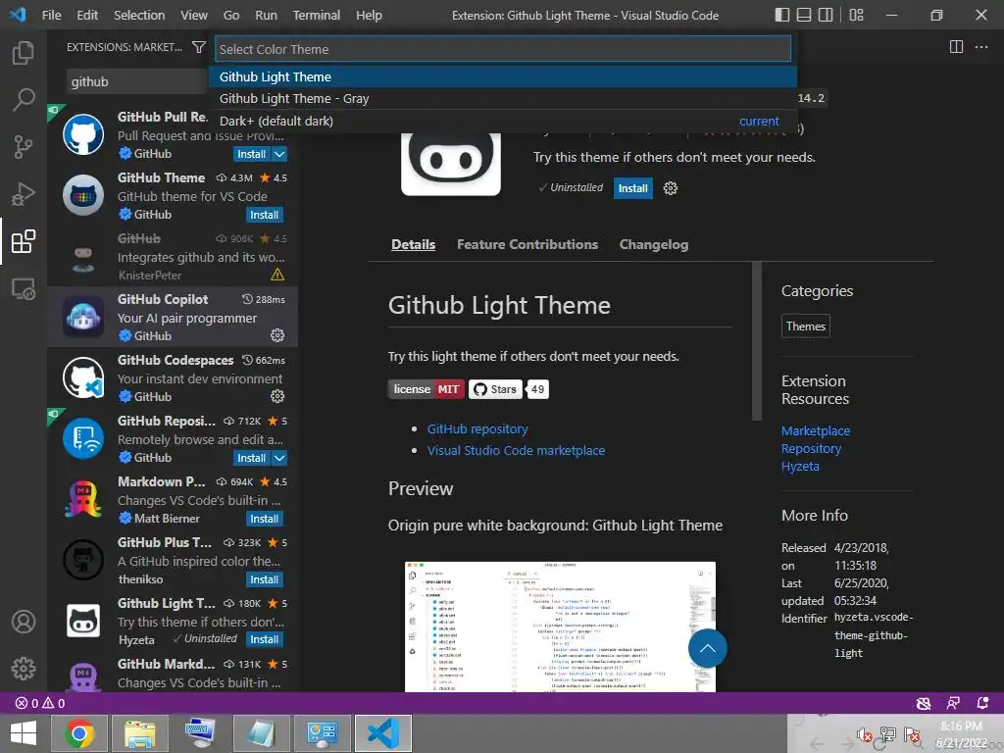Toggle panel layout icon in title bar
The height and width of the screenshot is (753, 1004).
pos(804,15)
